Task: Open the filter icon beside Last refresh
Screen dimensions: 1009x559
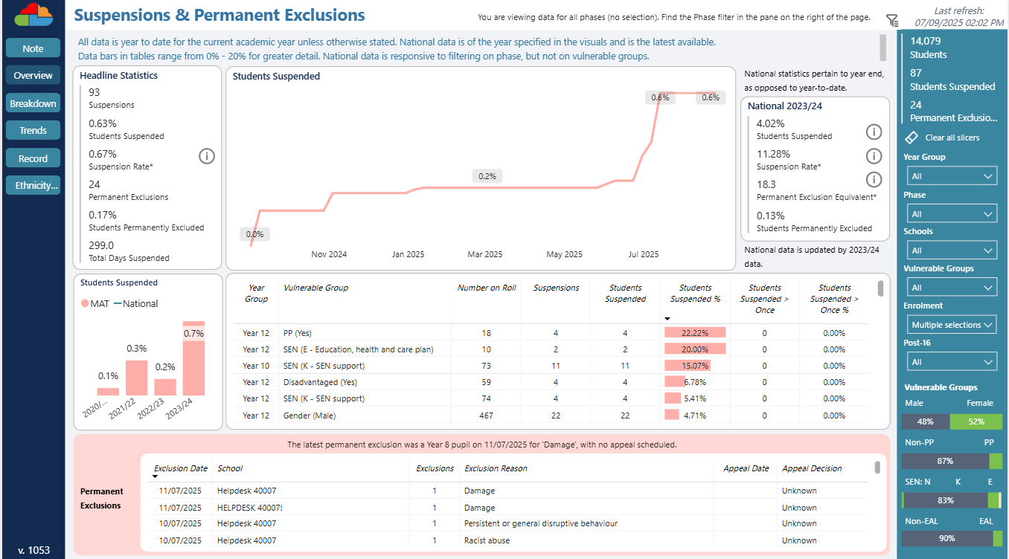Action: [892, 21]
